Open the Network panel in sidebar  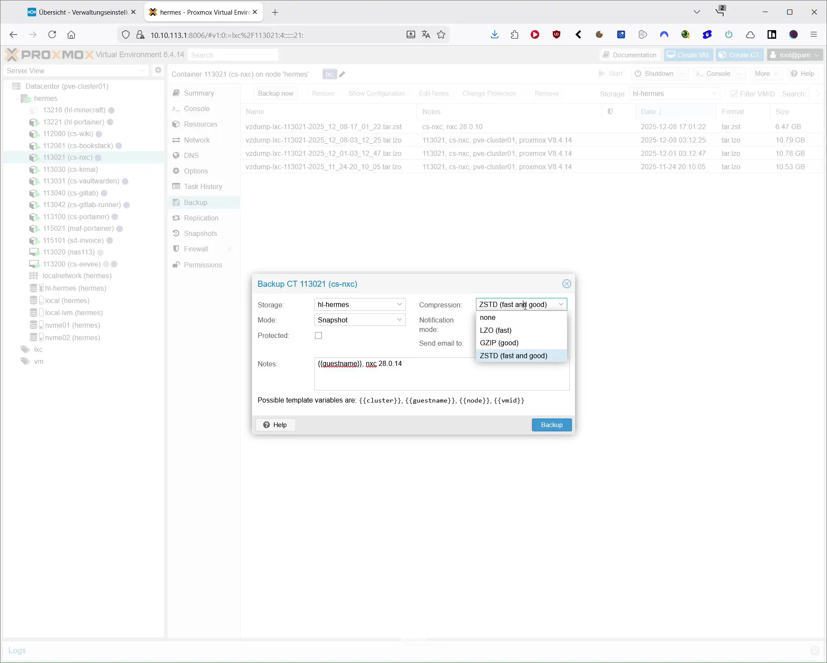pyautogui.click(x=197, y=139)
